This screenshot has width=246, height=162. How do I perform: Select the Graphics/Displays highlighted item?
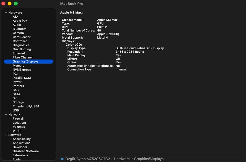(x=26, y=62)
